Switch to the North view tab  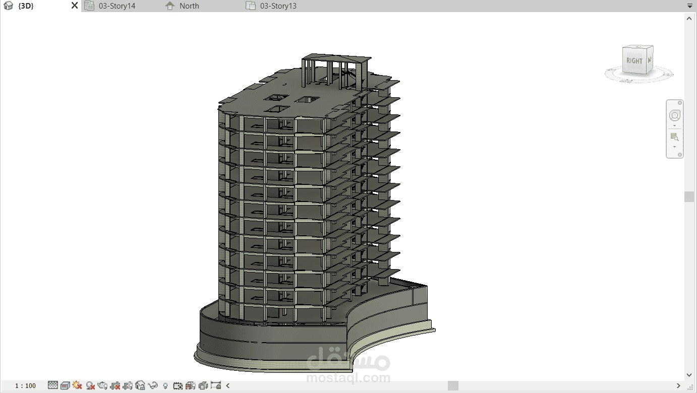point(189,6)
